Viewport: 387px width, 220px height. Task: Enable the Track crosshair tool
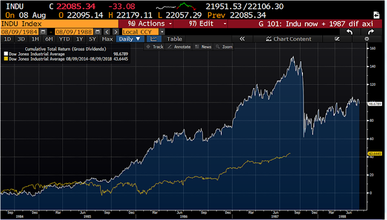point(155,47)
